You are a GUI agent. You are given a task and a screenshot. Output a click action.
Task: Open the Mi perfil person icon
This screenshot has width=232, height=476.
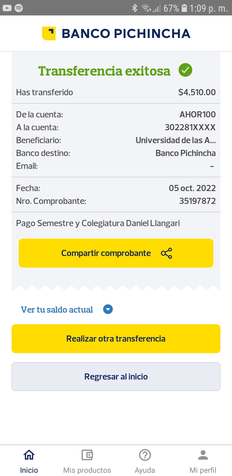(x=203, y=455)
